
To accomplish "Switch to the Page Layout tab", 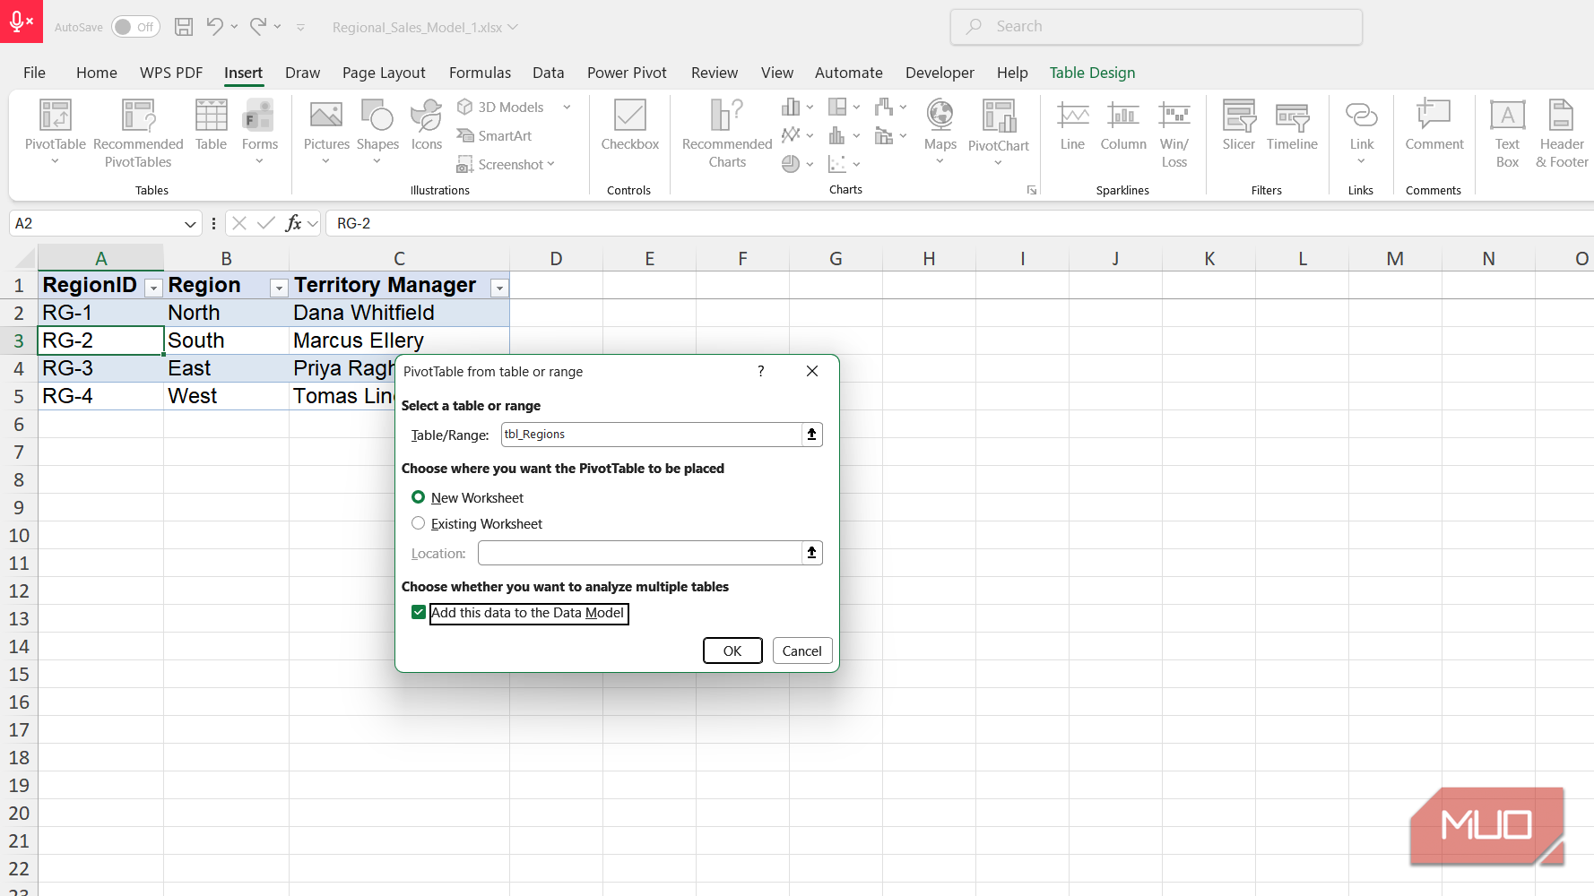I will [x=384, y=73].
